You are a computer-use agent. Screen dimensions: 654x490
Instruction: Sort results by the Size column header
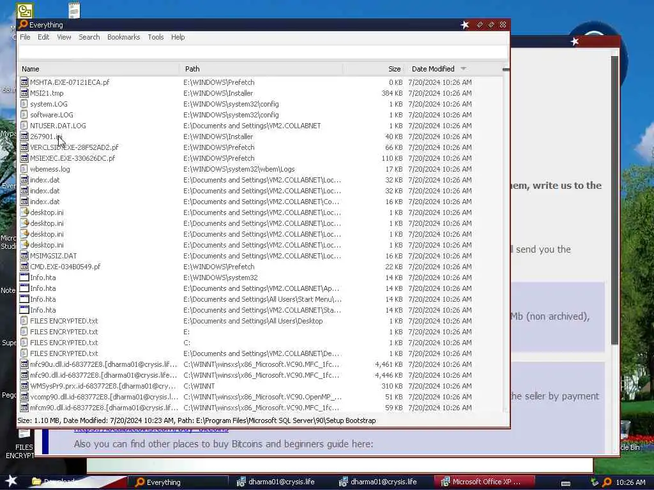373,69
